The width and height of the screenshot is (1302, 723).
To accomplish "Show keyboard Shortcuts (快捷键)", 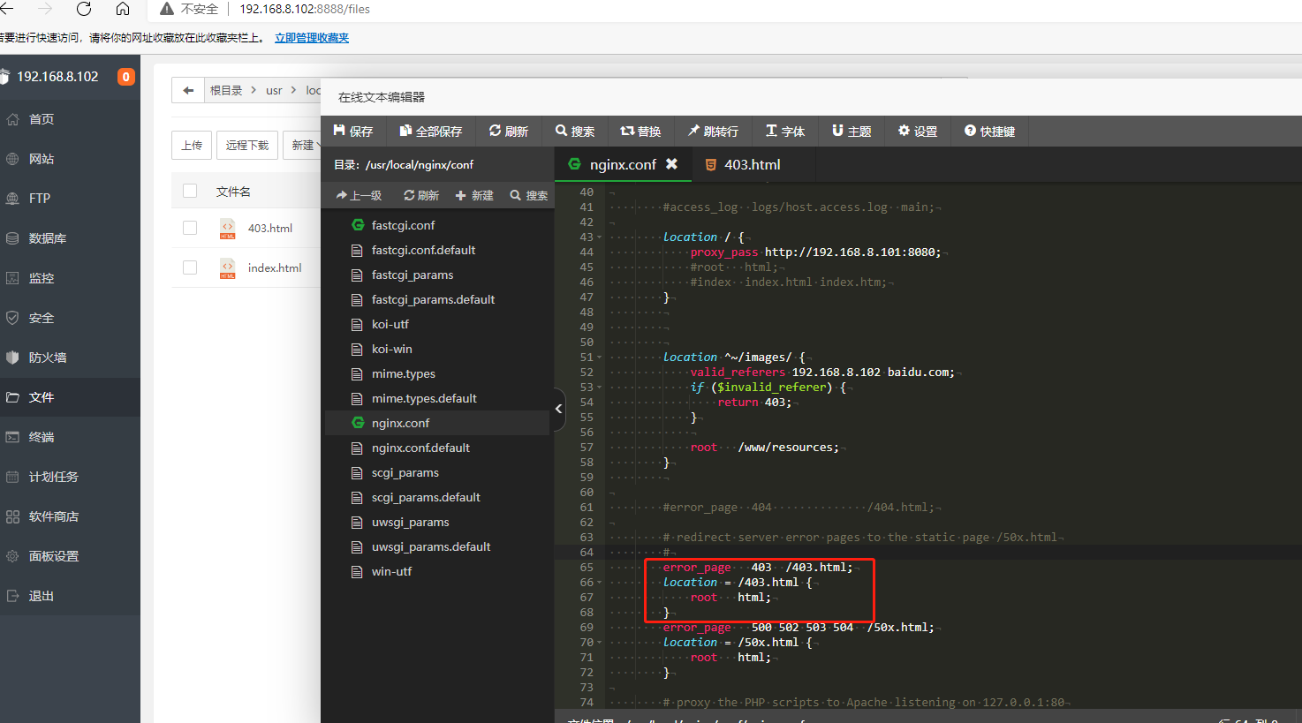I will coord(990,132).
